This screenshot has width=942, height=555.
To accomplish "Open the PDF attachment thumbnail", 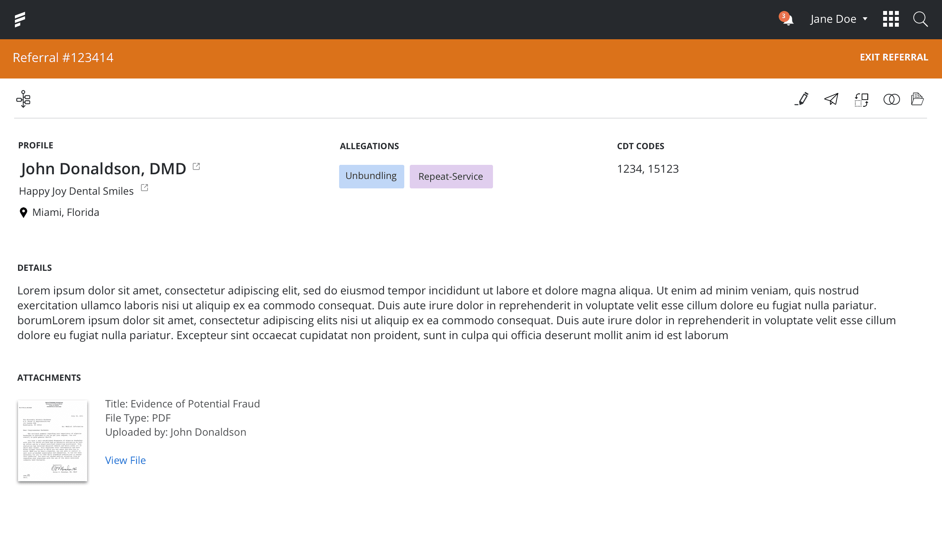I will coord(53,440).
